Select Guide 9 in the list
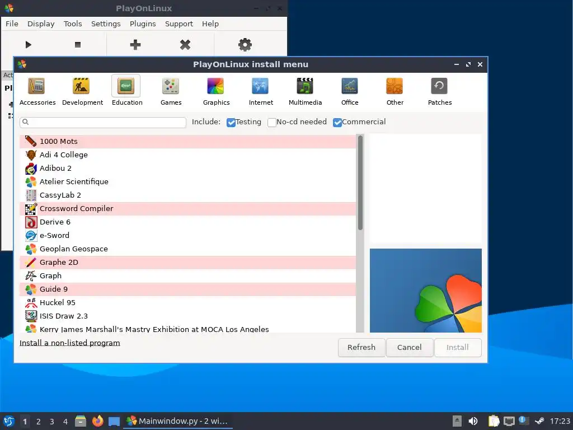The height and width of the screenshot is (430, 573). click(x=187, y=289)
